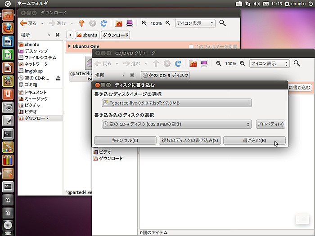315x236 pixels.
Task: Open Places dropdown in CD/DVD Creator sidebar
Action: click(x=110, y=75)
